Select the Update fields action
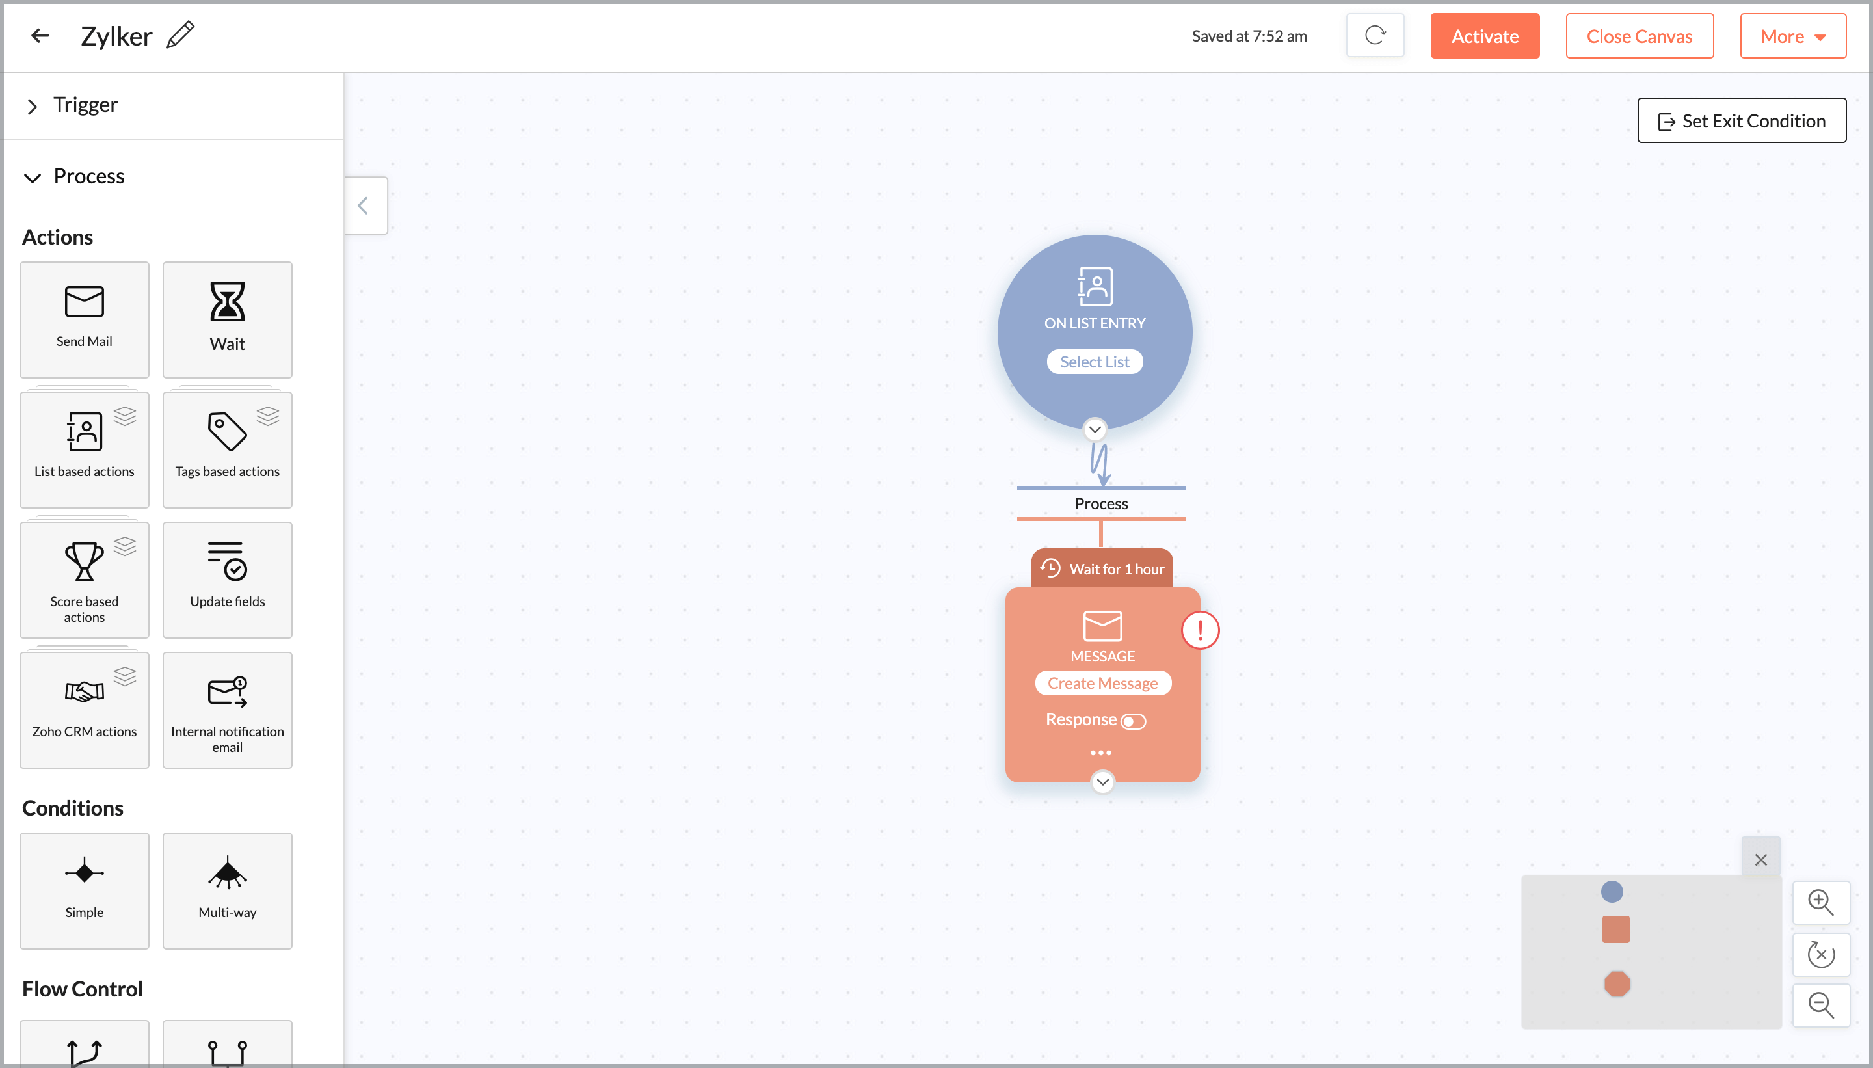The image size is (1873, 1068). coord(226,579)
